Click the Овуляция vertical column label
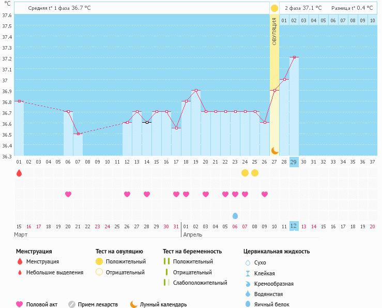The height and width of the screenshot is (308, 382). 274,31
